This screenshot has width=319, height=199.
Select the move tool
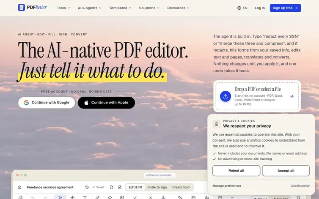click(72, 197)
